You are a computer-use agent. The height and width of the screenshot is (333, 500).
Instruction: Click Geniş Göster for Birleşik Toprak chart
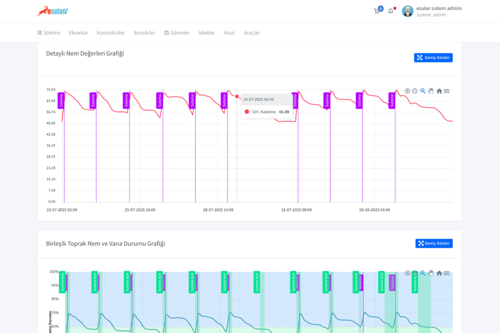tap(434, 243)
